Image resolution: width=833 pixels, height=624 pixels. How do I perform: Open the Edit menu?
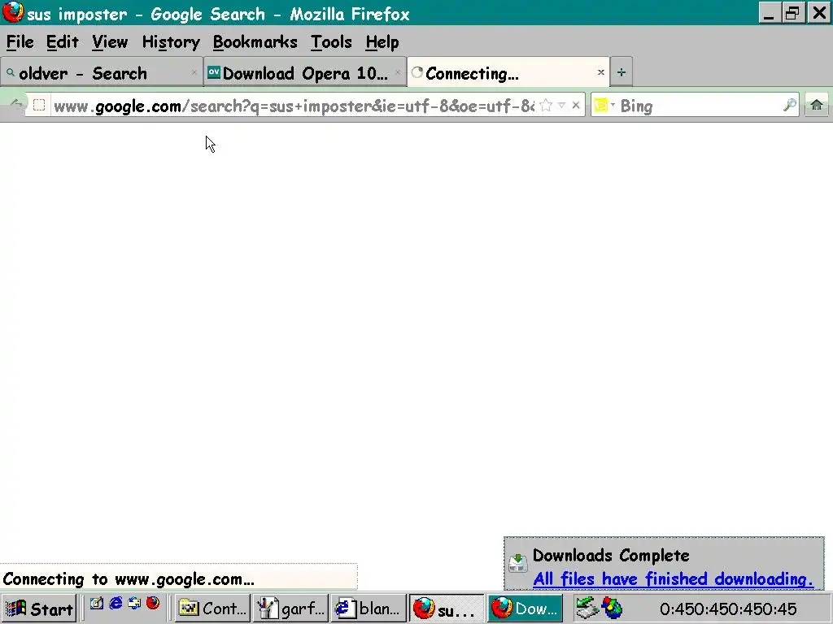[62, 42]
